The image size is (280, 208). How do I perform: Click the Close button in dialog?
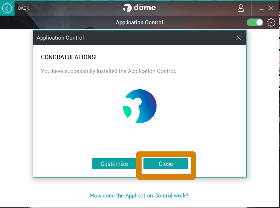[x=166, y=164]
